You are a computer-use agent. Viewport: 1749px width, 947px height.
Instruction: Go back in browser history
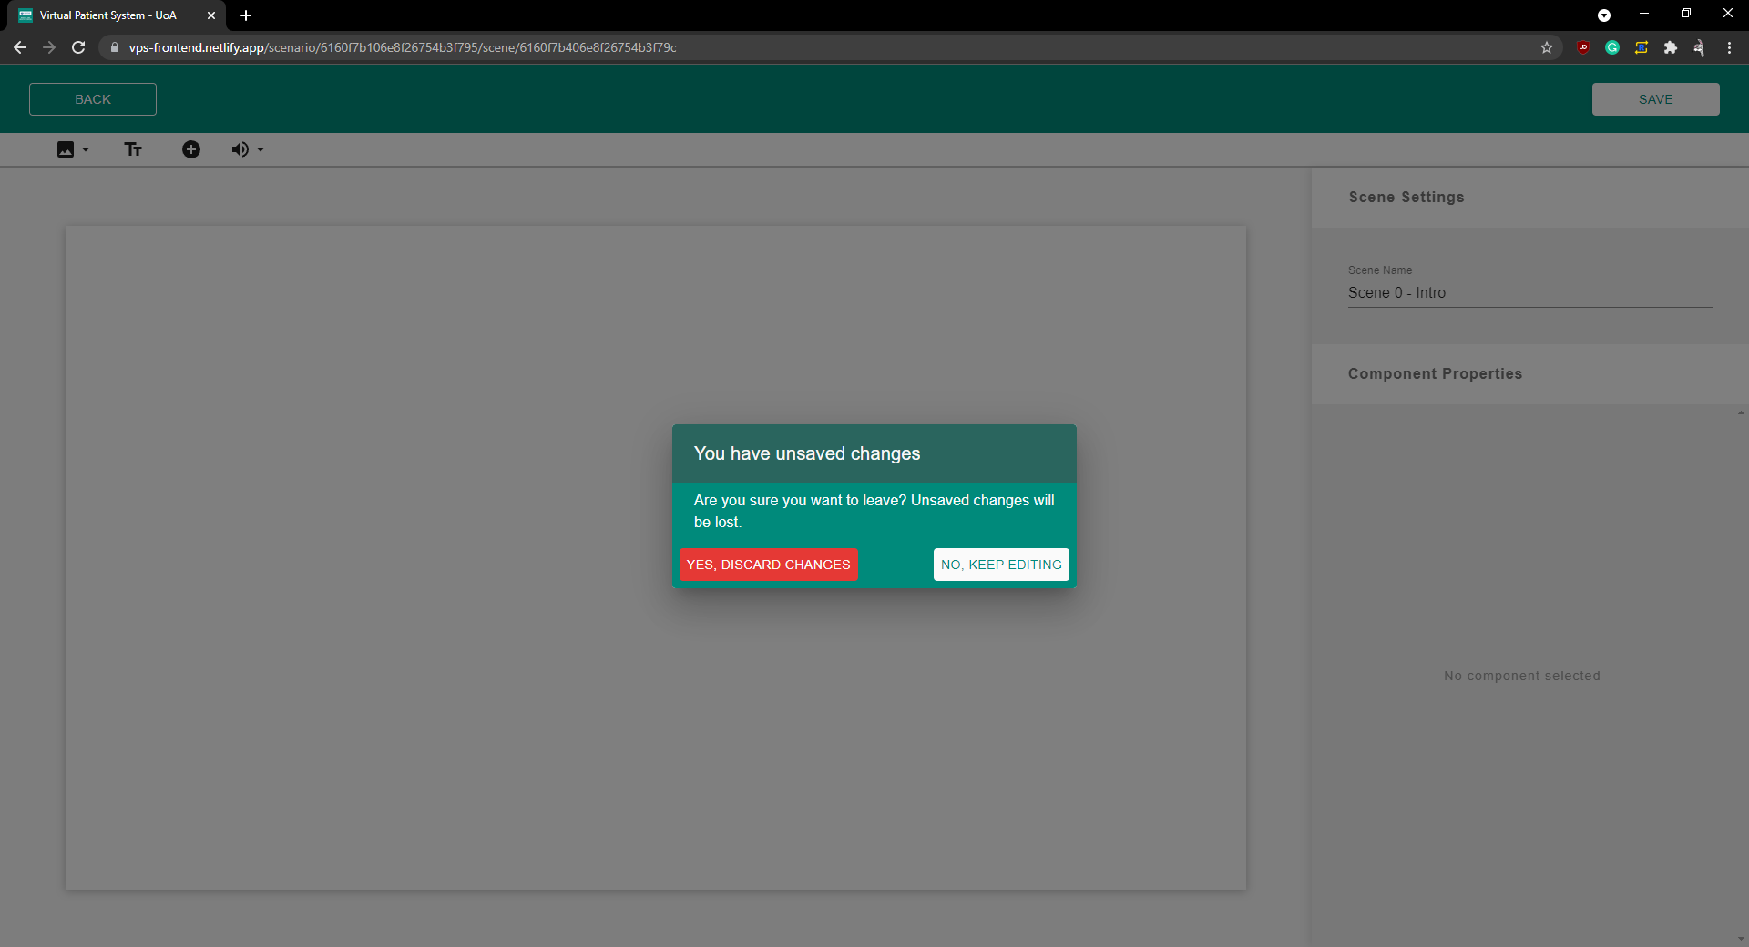(20, 47)
